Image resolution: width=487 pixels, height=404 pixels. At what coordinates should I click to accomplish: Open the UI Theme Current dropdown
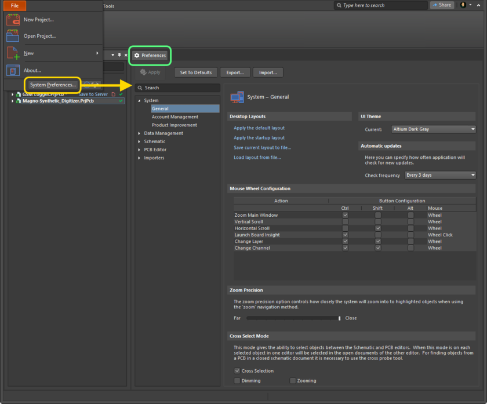click(433, 129)
